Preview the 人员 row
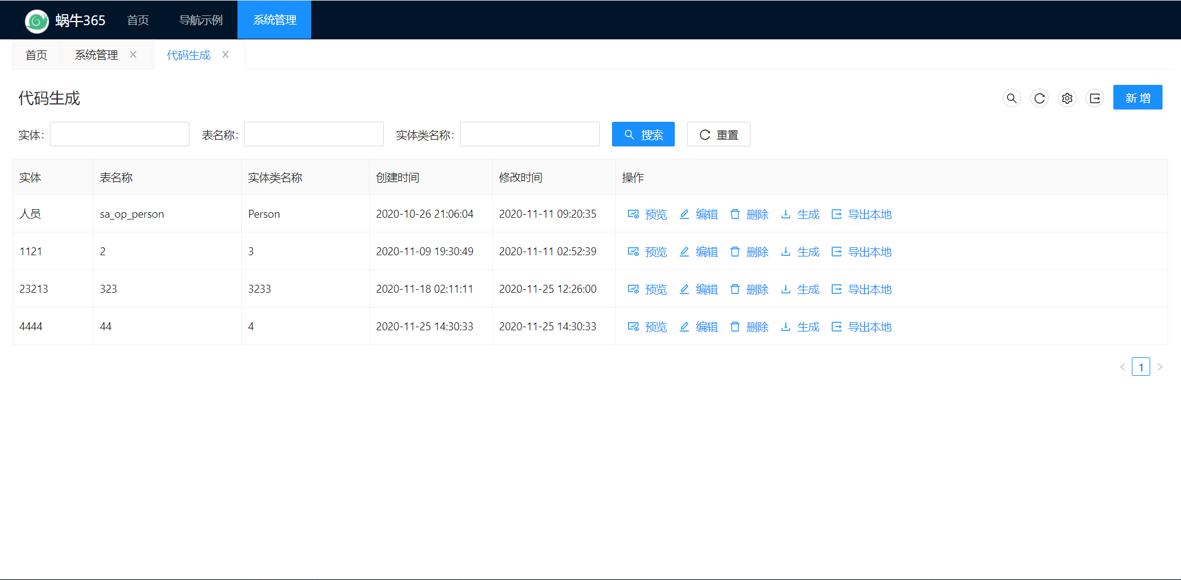Screen dimensions: 1181x580 point(647,214)
